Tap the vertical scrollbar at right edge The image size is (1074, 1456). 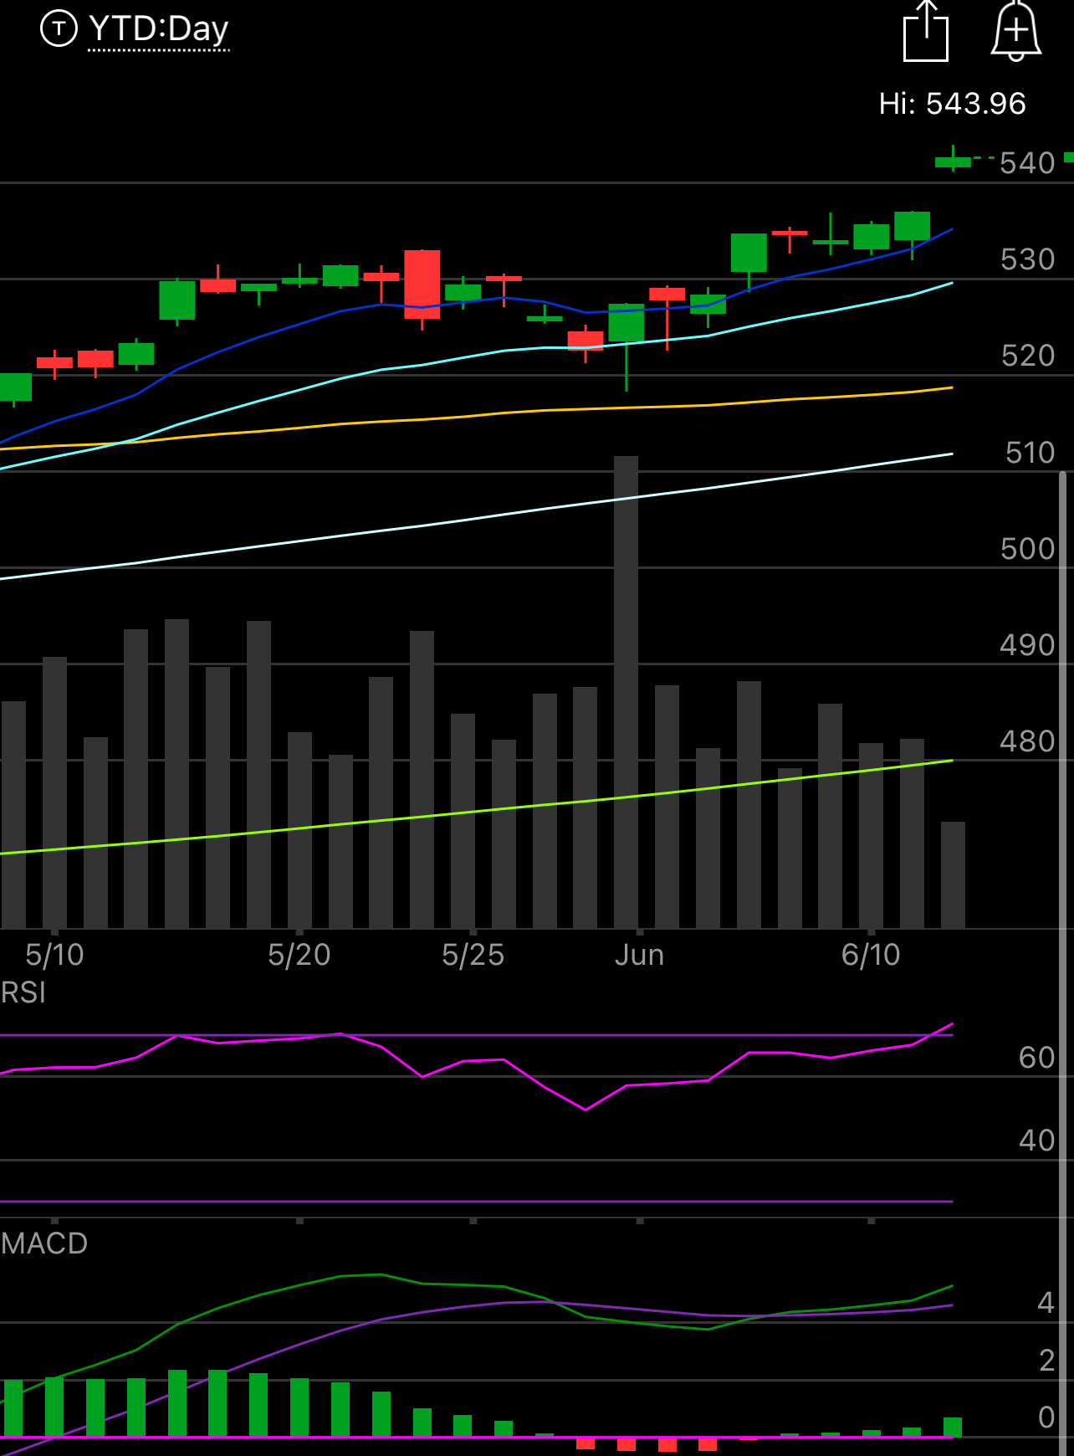tap(1063, 962)
